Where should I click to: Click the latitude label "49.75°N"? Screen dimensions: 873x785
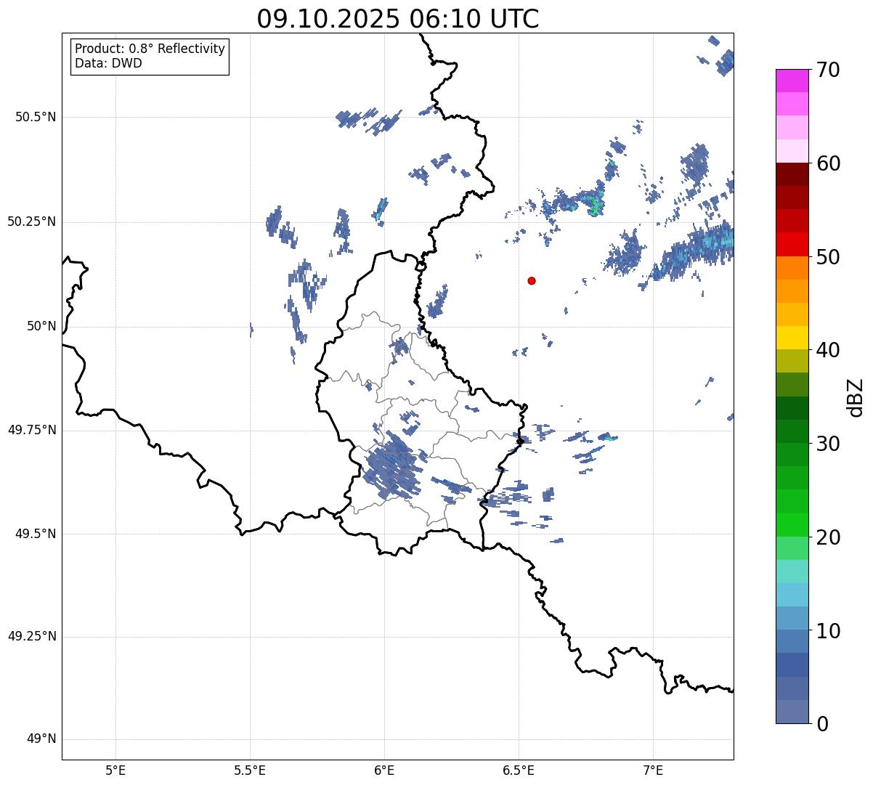pyautogui.click(x=31, y=430)
